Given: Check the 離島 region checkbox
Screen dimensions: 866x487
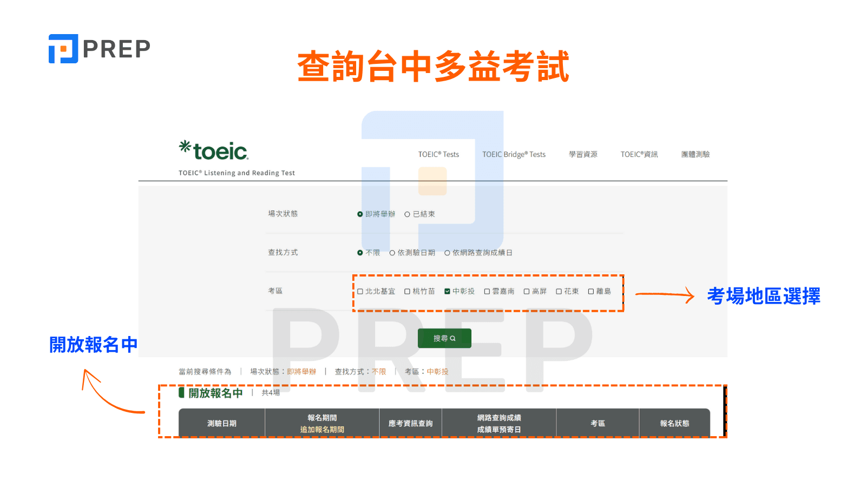Looking at the screenshot, I should (591, 291).
